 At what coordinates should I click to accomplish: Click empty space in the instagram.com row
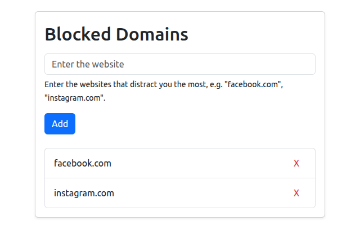[x=197, y=193]
